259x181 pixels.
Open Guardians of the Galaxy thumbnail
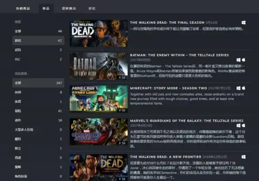point(99,132)
